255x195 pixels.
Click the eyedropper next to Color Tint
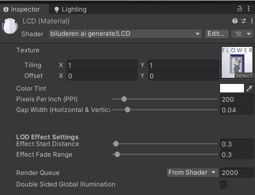(249, 88)
